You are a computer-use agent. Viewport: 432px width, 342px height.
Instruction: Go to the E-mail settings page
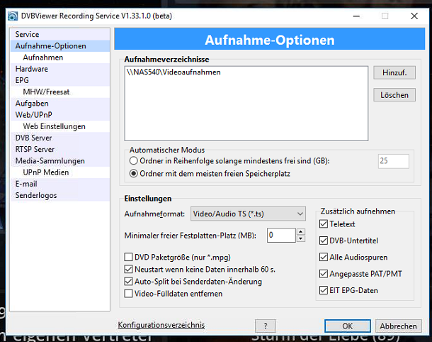(59, 184)
